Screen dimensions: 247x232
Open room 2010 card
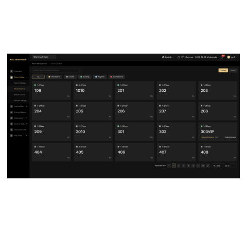point(93,132)
